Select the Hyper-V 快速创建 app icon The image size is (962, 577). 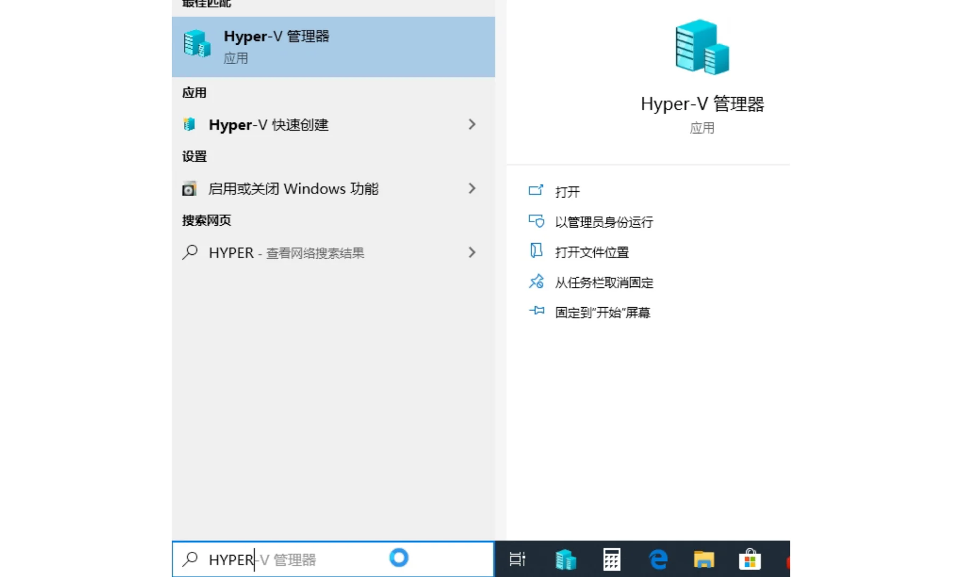[188, 124]
